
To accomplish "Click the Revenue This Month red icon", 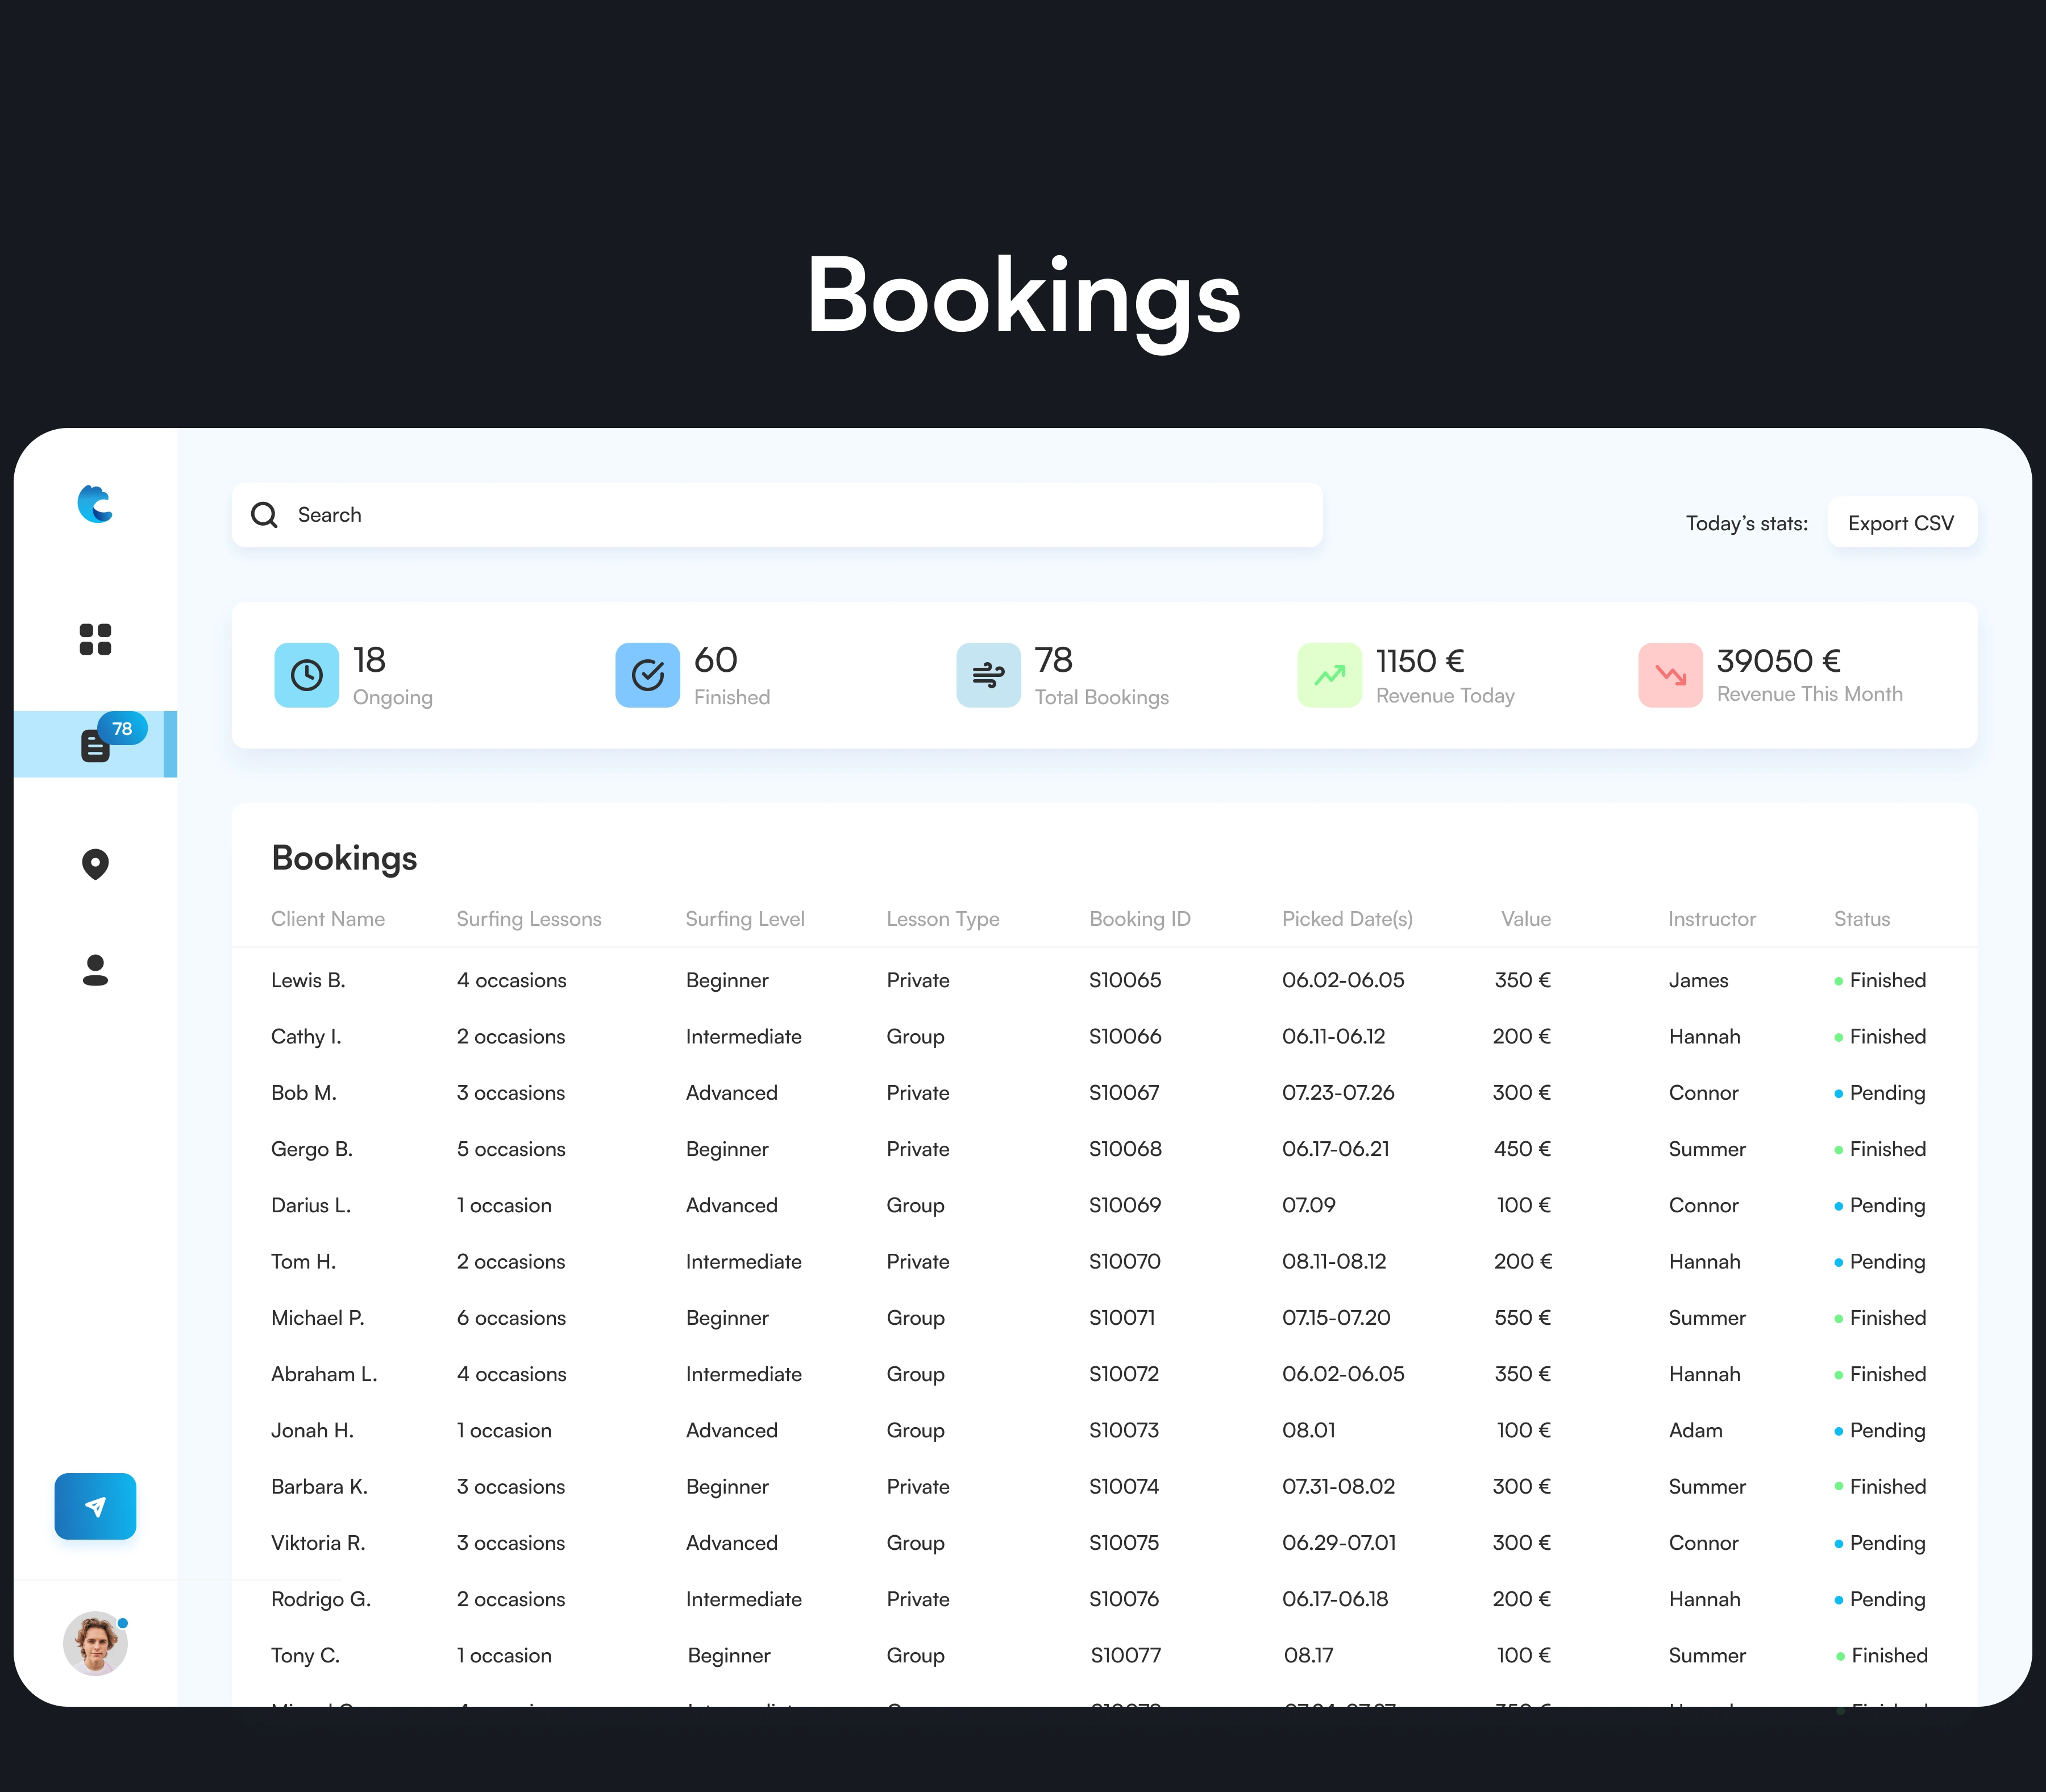I will click(x=1670, y=675).
